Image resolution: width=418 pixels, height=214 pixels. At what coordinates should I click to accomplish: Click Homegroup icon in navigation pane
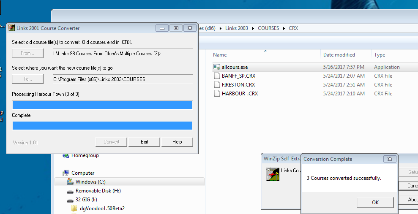pos(66,155)
